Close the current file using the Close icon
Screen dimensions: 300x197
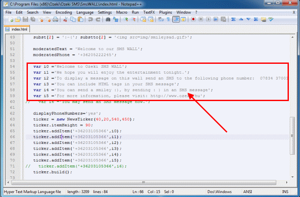tap(41, 20)
